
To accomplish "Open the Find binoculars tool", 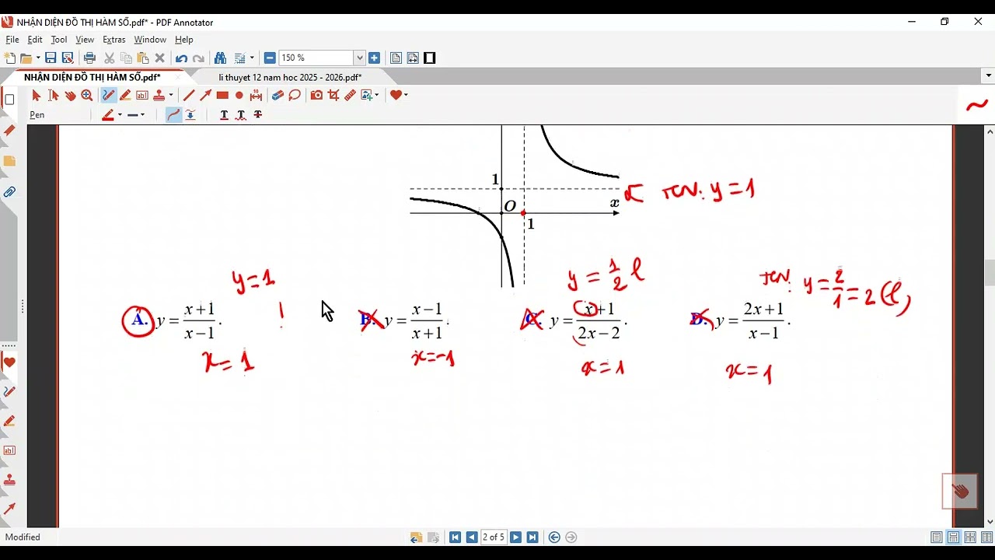I will coord(220,58).
